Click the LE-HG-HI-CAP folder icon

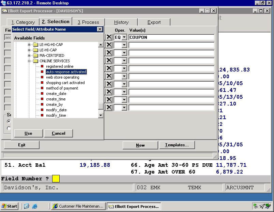[x=36, y=45]
